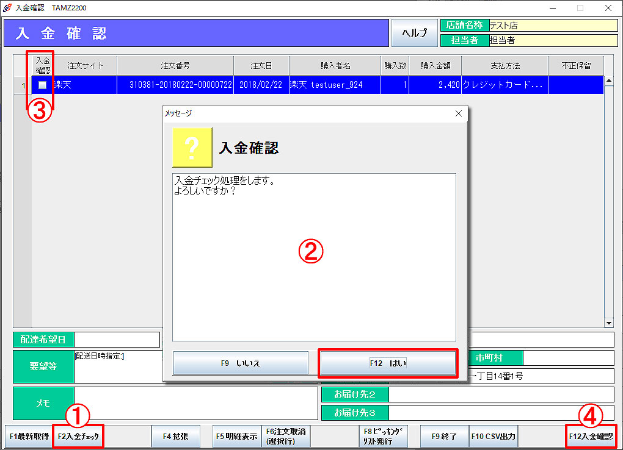Click the F9 終了 button
The height and width of the screenshot is (450, 623).
pos(444,436)
